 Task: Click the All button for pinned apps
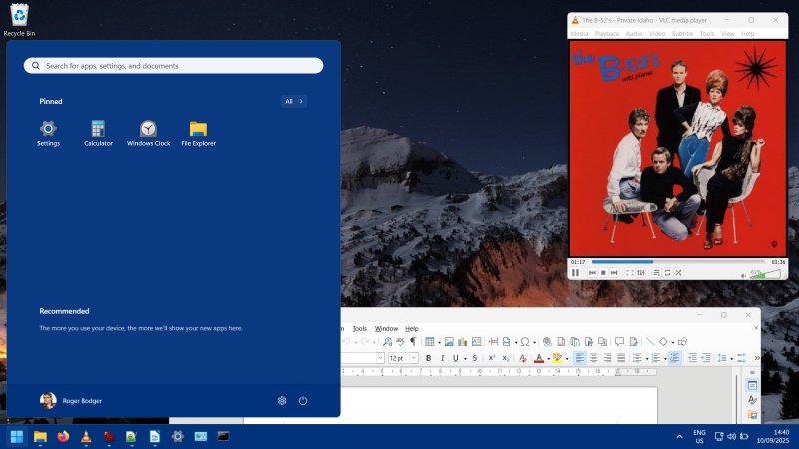click(x=294, y=101)
